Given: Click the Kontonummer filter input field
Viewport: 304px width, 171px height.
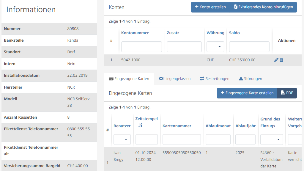Looking at the screenshot, I should 141,47.
